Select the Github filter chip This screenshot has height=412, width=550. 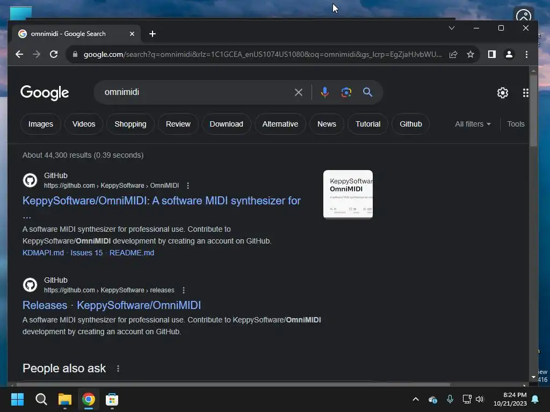(x=411, y=124)
